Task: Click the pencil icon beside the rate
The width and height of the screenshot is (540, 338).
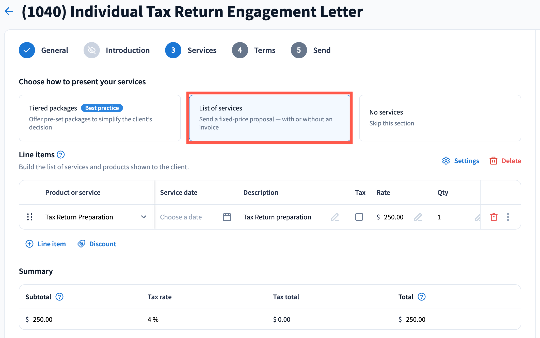Action: click(x=418, y=217)
